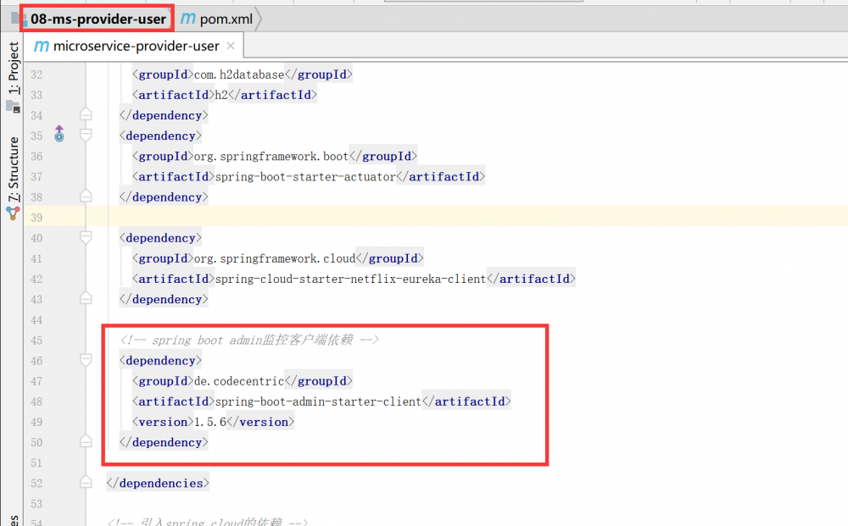Toggle code fold for admin client dependency at line 50
This screenshot has height=526, width=848.
85,440
